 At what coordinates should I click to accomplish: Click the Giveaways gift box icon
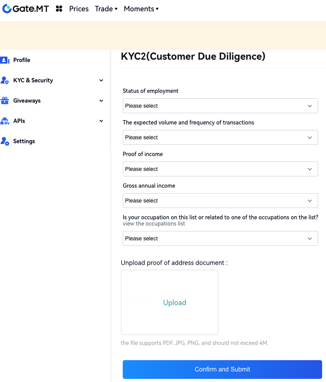(5, 101)
